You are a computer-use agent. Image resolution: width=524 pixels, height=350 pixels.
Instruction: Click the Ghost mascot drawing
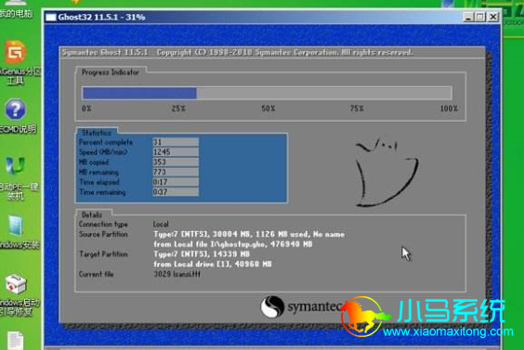click(386, 172)
